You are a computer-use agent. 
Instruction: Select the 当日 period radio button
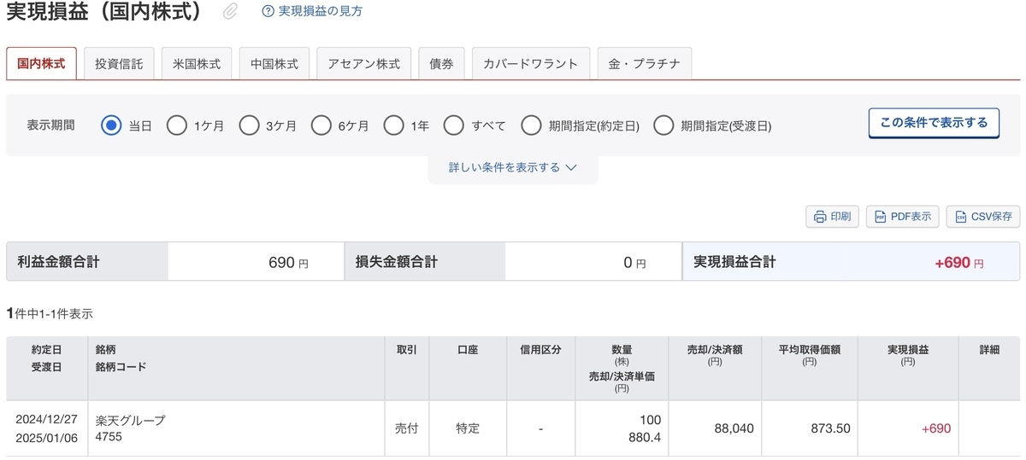(111, 125)
